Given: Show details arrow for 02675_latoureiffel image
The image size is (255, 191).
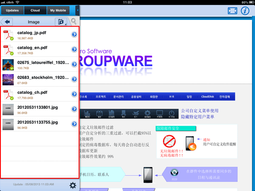Looking at the screenshot, I should coord(74,65).
